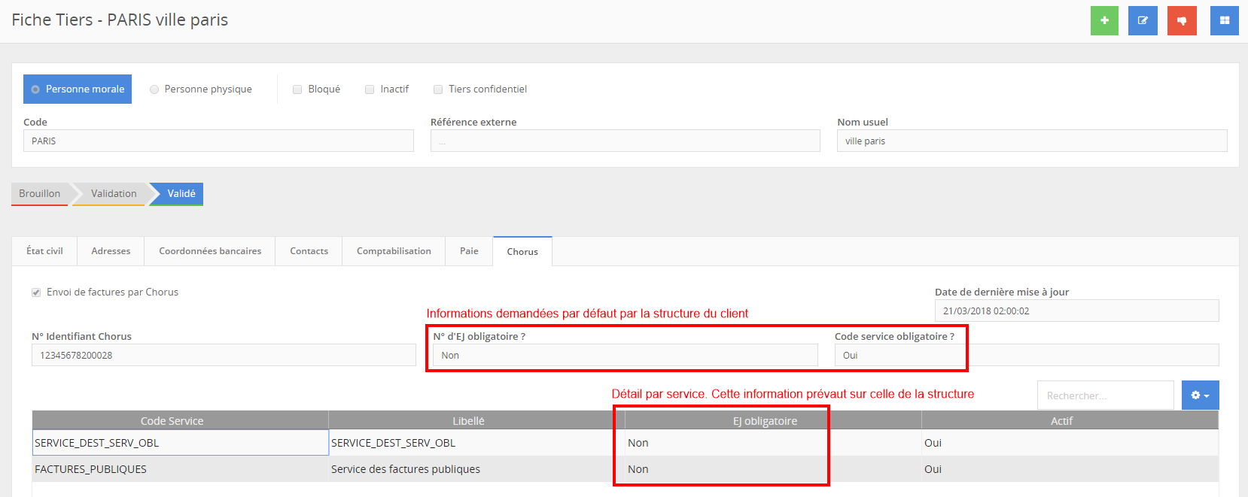Toggle Envoi de factures par Chorus checkbox

36,292
